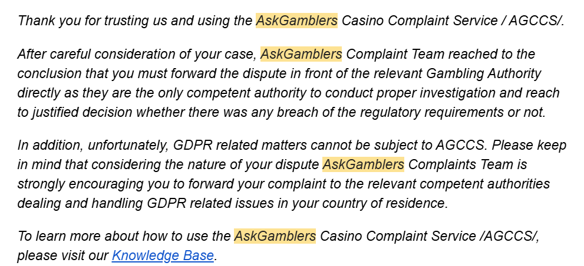Click the words justified decision
Screen dimensions: 584x266
coord(81,113)
